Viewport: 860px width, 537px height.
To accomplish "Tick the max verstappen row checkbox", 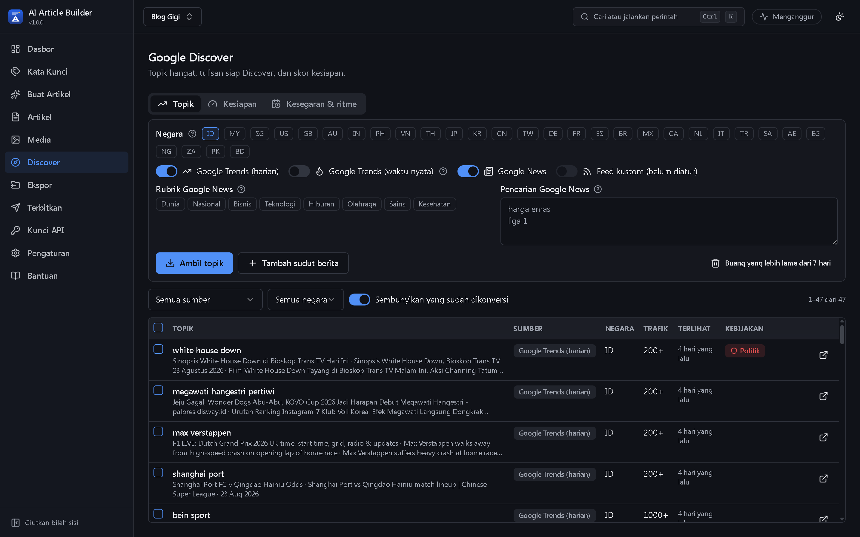I will coord(158,431).
